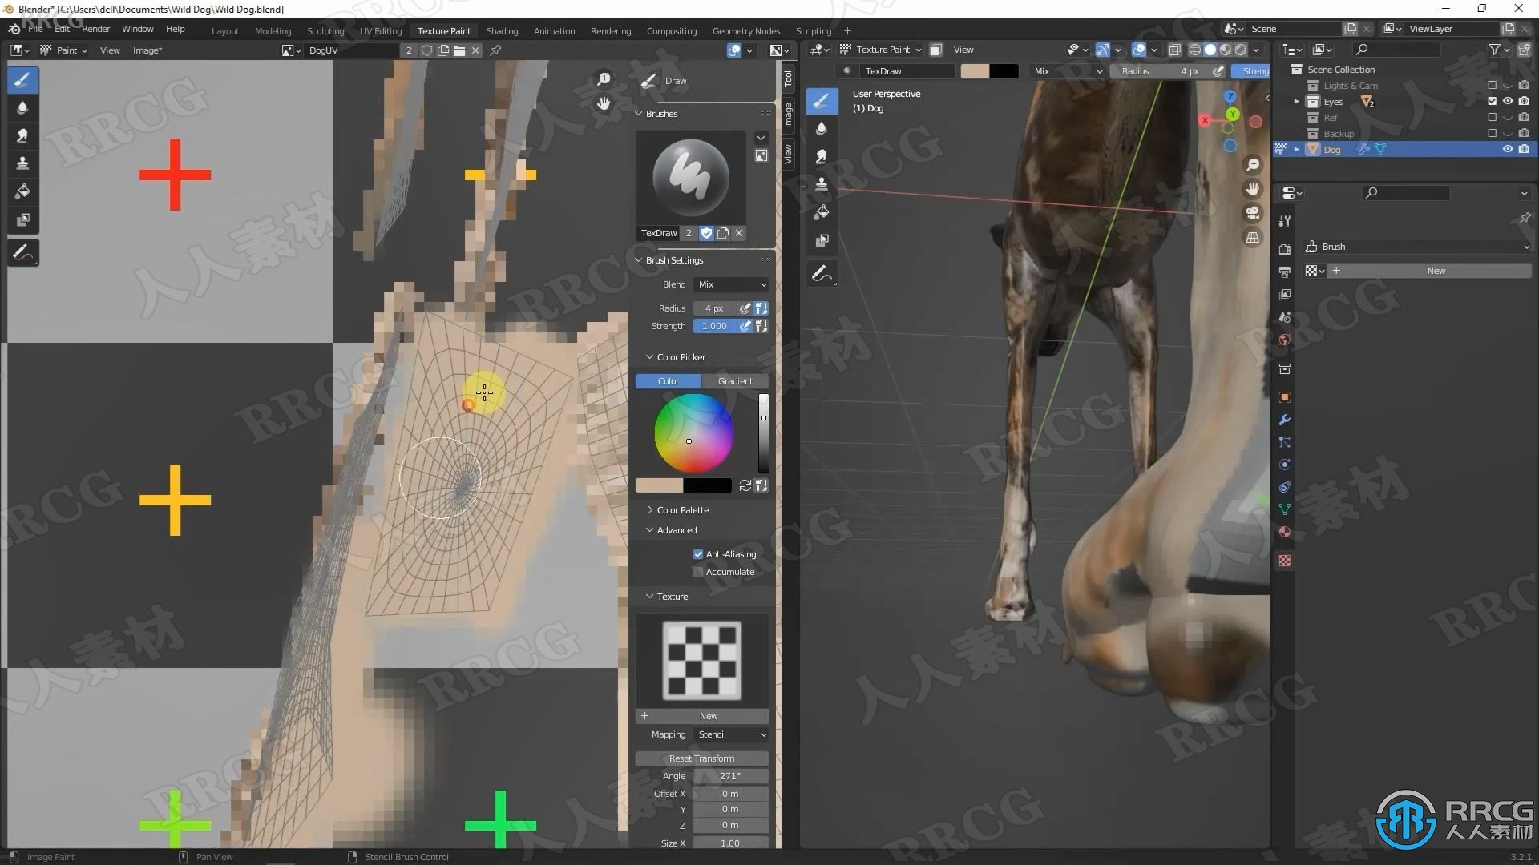The image size is (1539, 865).
Task: Click the checkerboard texture thumbnail
Action: click(702, 659)
